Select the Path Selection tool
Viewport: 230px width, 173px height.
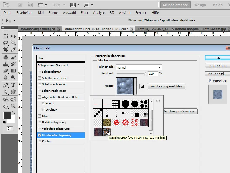[x=6, y=92]
